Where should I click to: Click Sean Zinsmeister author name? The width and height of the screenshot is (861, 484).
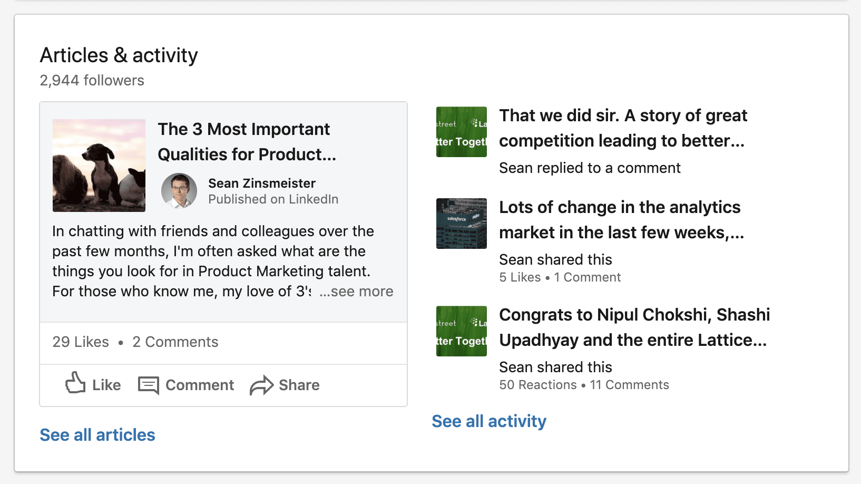(x=262, y=183)
